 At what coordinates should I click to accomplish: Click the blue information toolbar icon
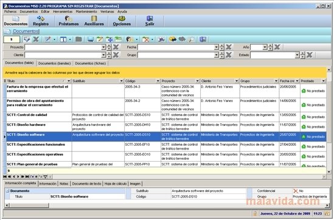(63, 40)
